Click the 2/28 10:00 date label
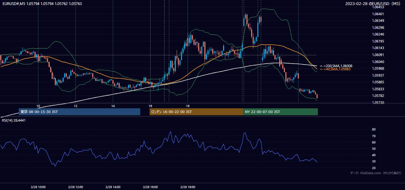This screenshot has width=405, height=190. [38, 187]
